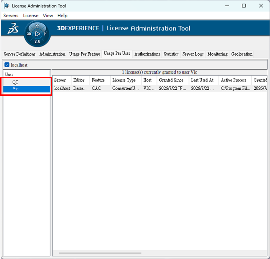
Task: Sort by the Server column header
Action: (62, 80)
